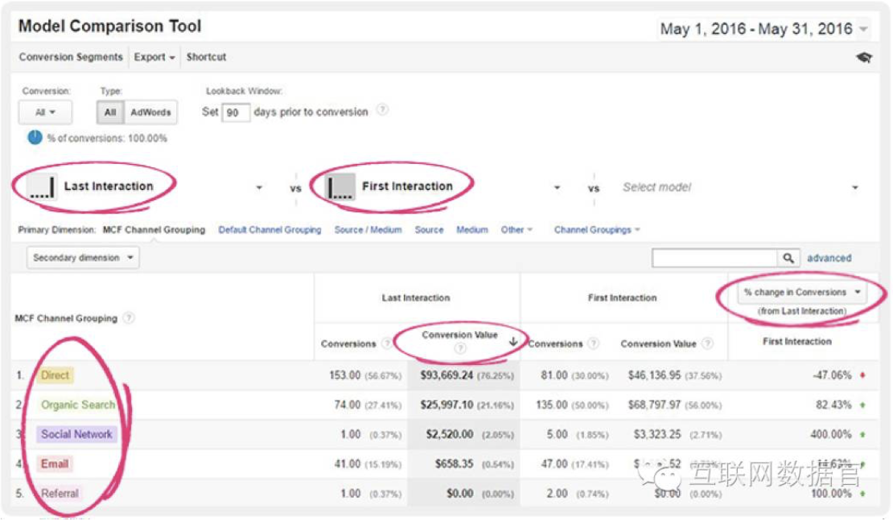Viewport: 893px width, 521px height.
Task: Open the Export menu
Action: point(154,58)
